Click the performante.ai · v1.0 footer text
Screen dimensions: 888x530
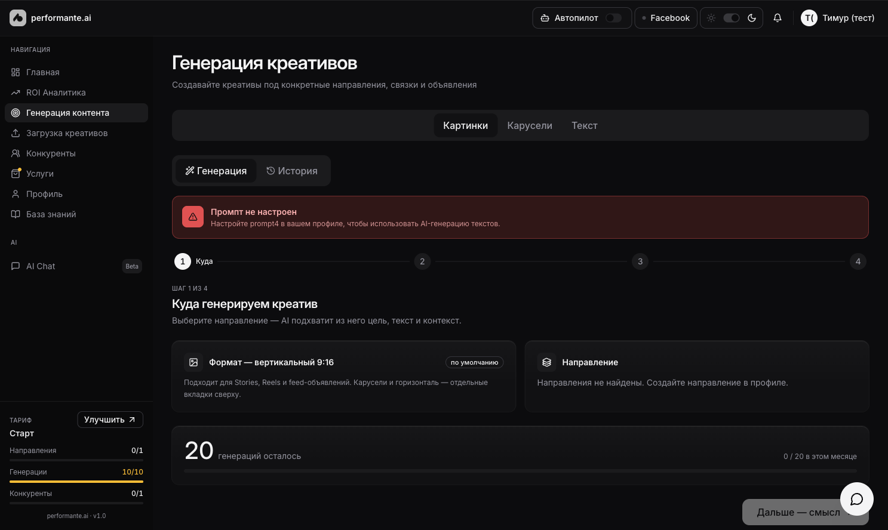[76, 516]
